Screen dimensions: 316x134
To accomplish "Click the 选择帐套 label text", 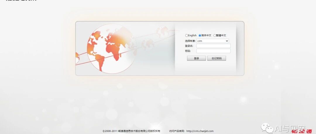I will coord(190,41).
